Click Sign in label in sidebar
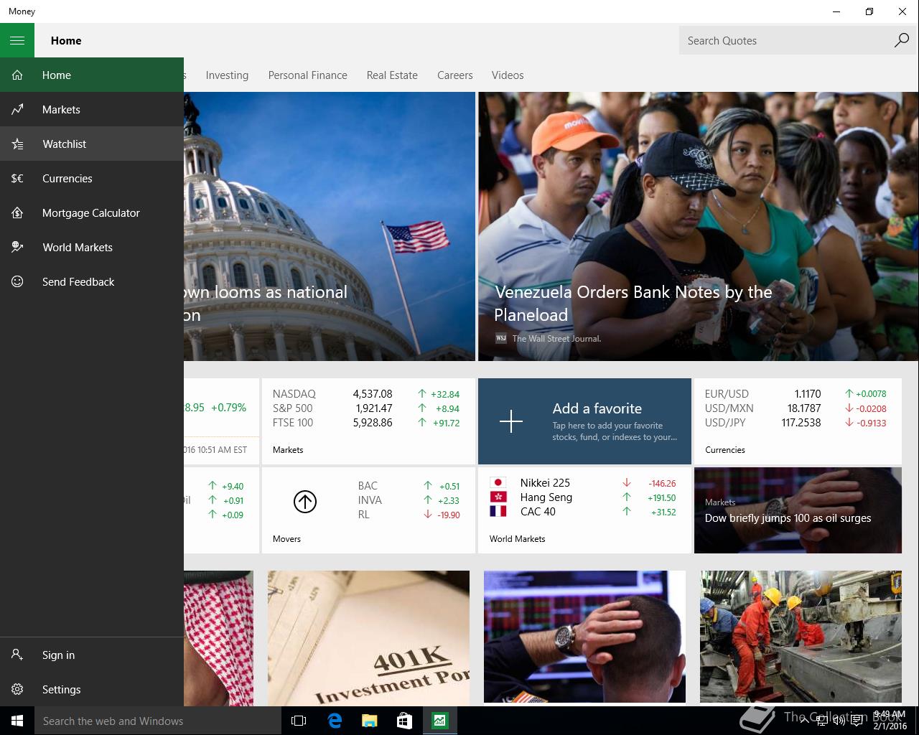 pos(58,655)
